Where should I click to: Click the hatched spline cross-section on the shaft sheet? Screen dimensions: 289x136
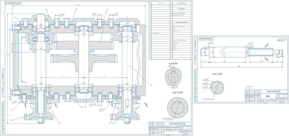click(x=217, y=87)
